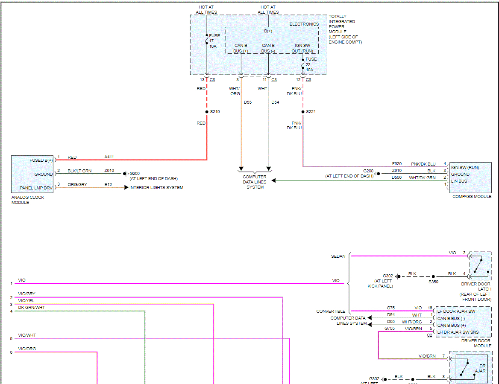
Task: Click the Driver Door Module box
Action: tap(463, 321)
